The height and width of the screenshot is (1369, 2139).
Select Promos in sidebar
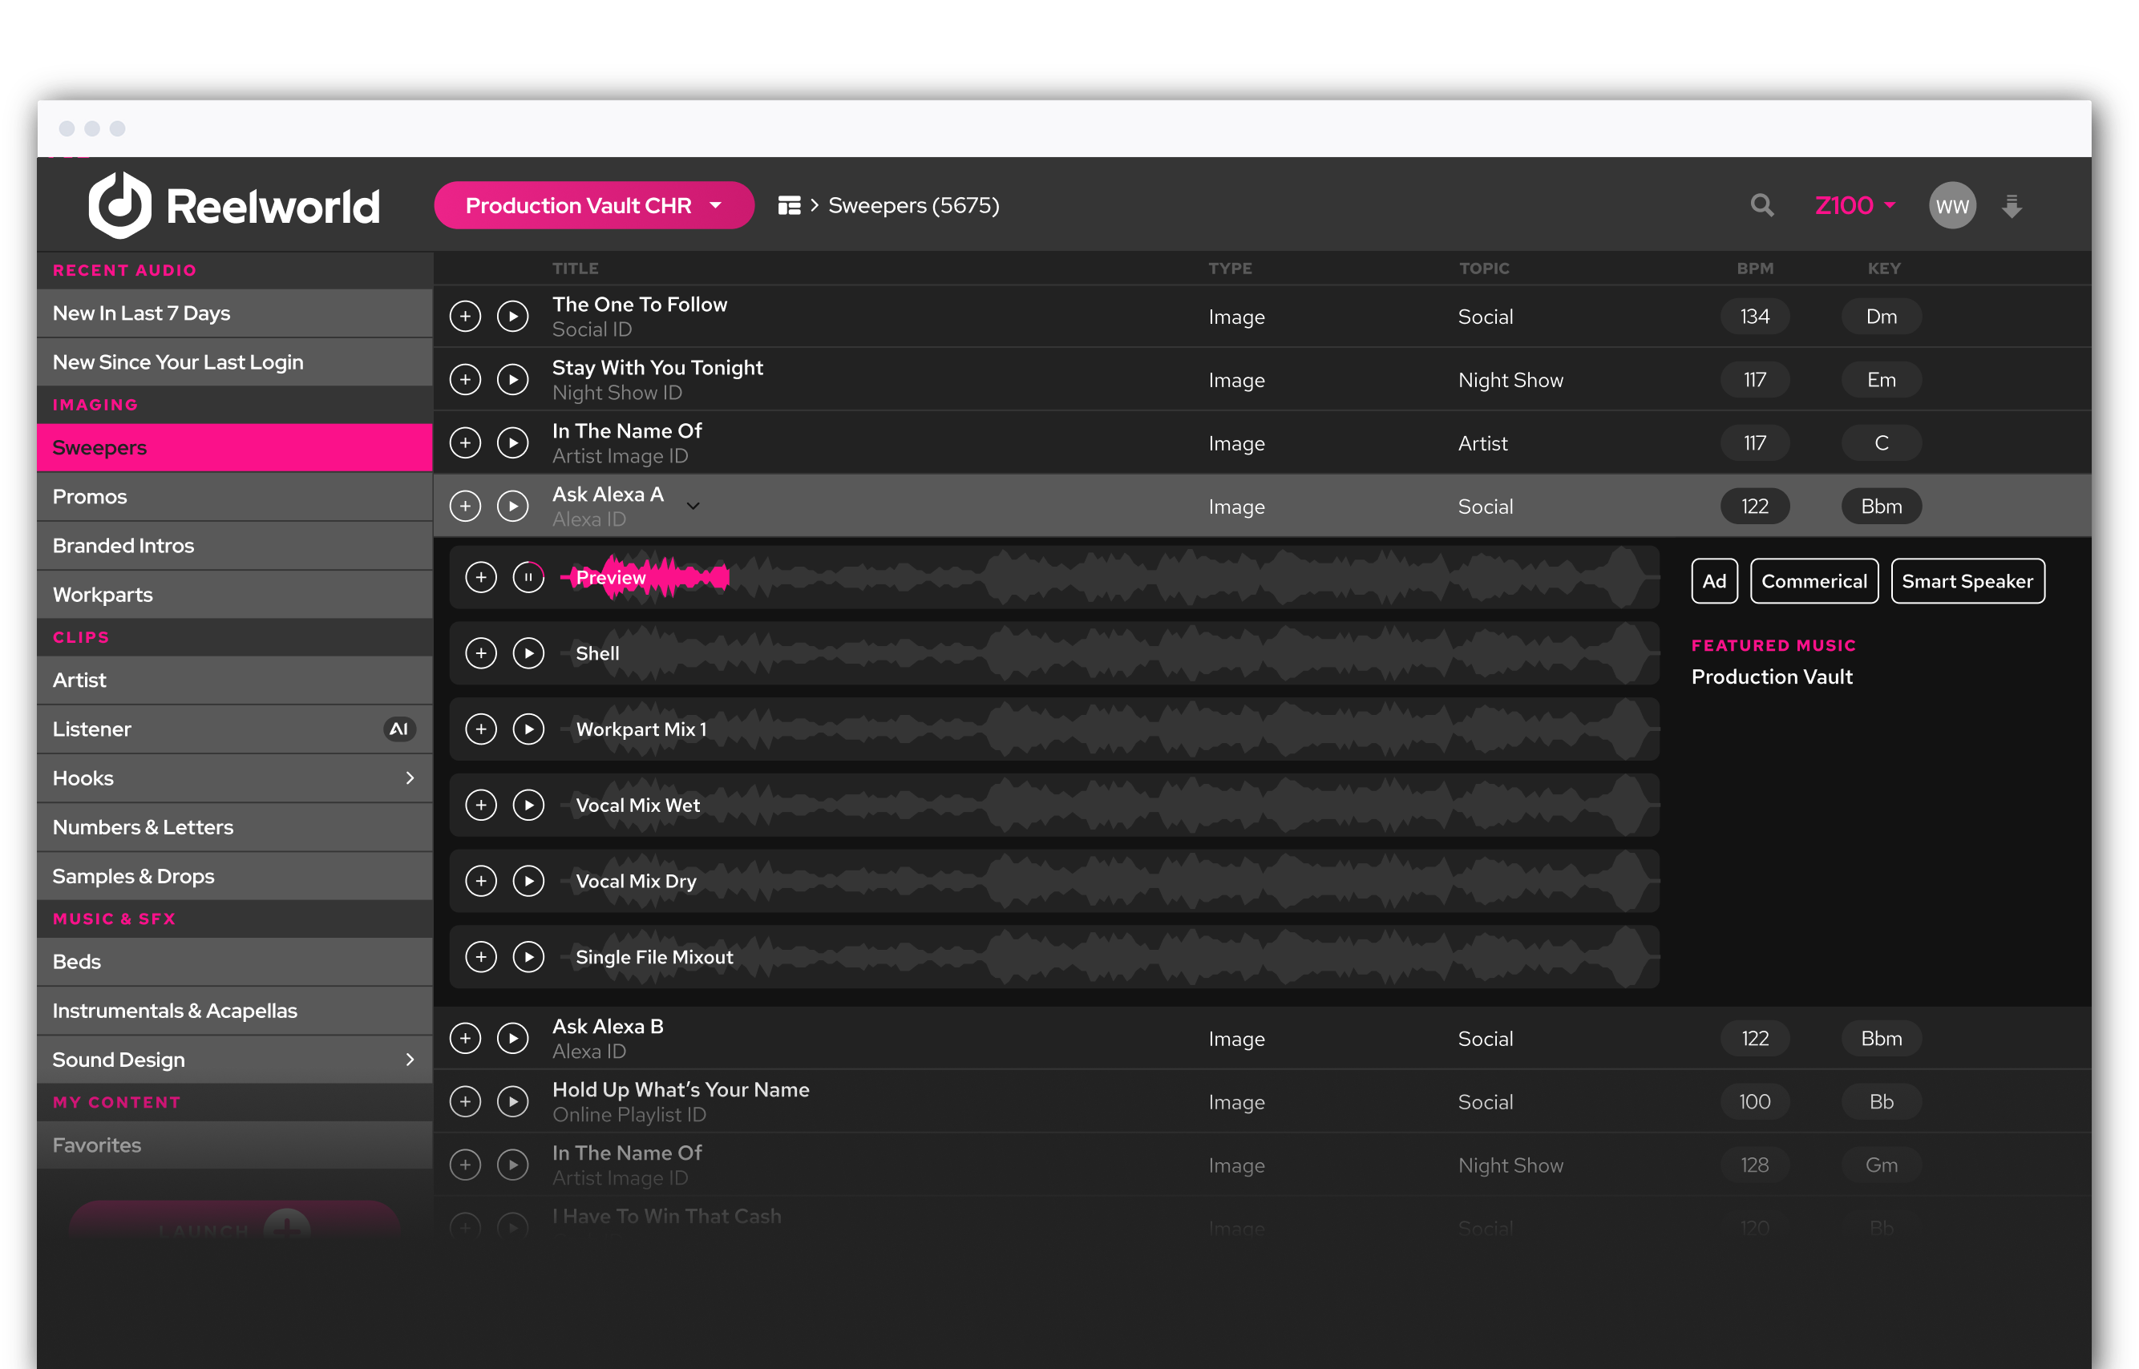coord(235,496)
